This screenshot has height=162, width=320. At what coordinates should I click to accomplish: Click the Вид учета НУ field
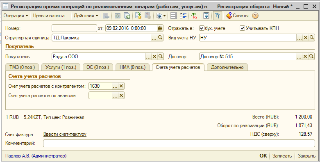(248, 38)
